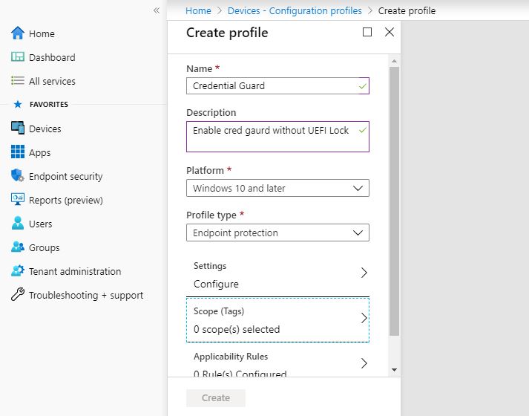Expand Settings Configure row
Screen dimensions: 529x416
coord(277,275)
